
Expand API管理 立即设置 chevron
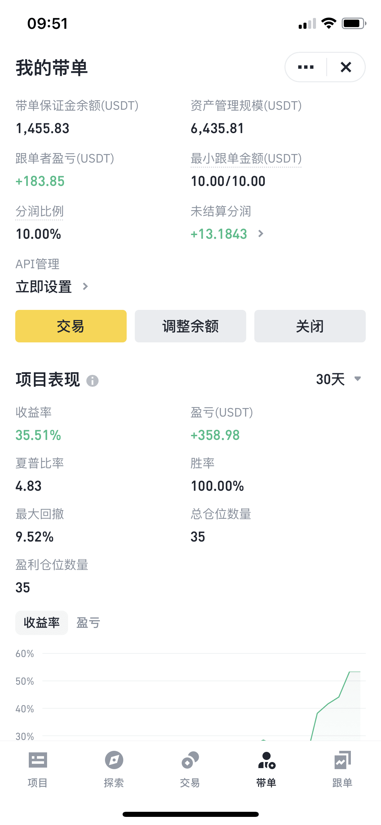pyautogui.click(x=85, y=287)
